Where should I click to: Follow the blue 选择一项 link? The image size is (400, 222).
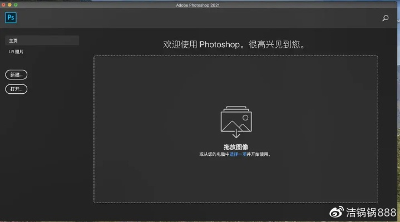pos(238,154)
